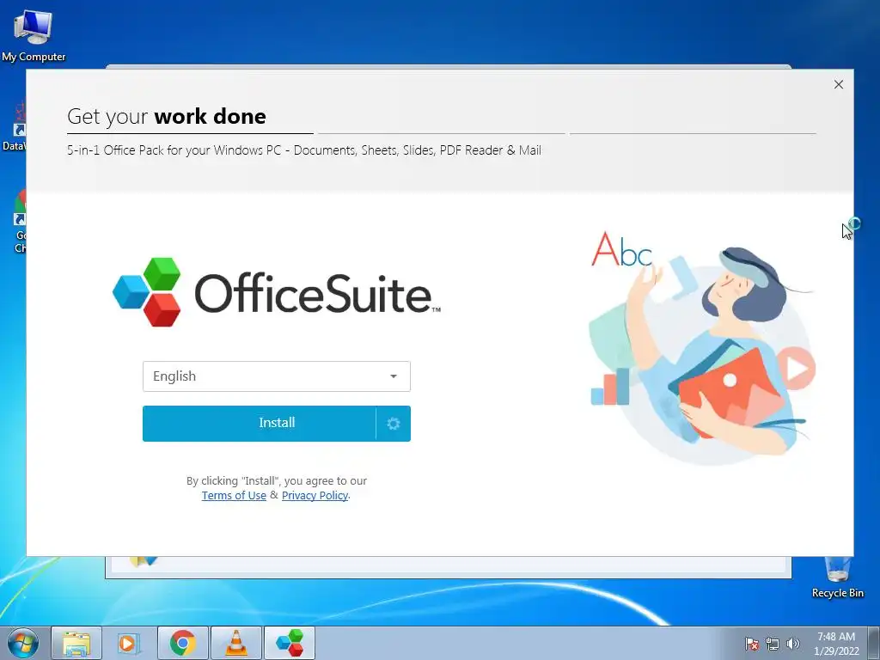The height and width of the screenshot is (660, 880).
Task: Click the volume speaker tray icon
Action: click(792, 644)
